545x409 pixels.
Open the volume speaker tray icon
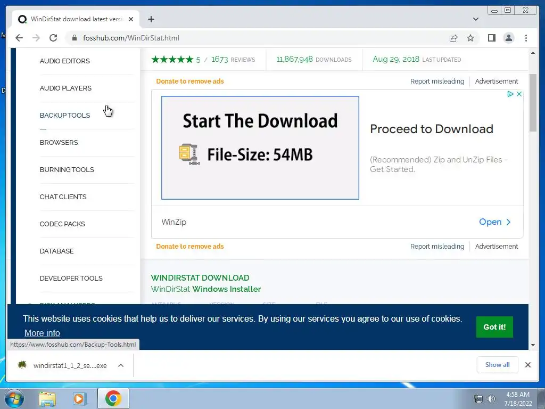pos(491,399)
